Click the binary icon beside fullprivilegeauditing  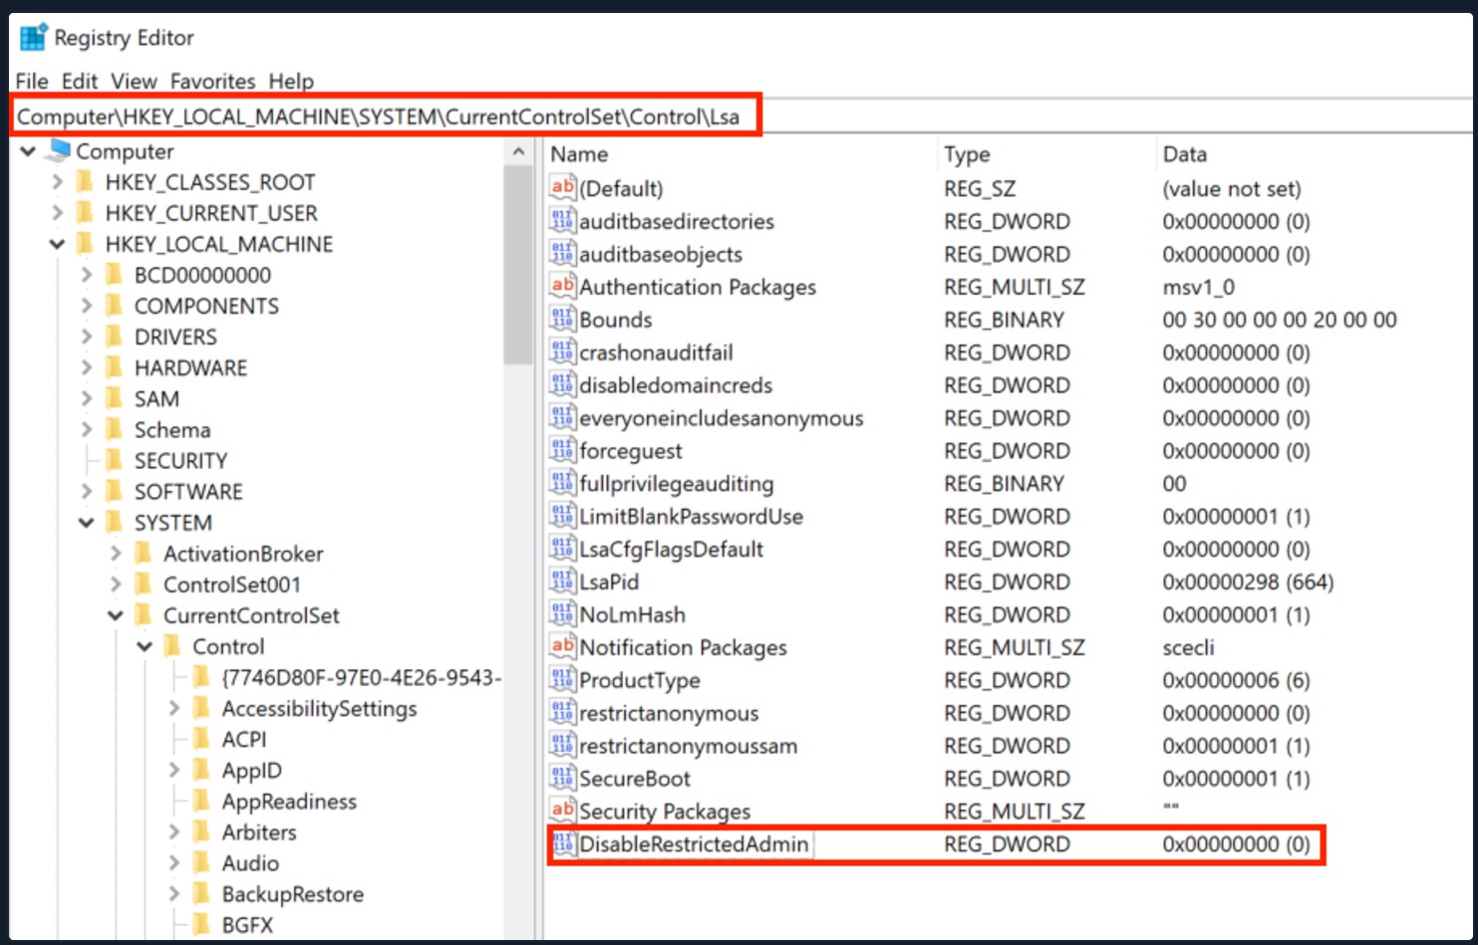pyautogui.click(x=562, y=483)
